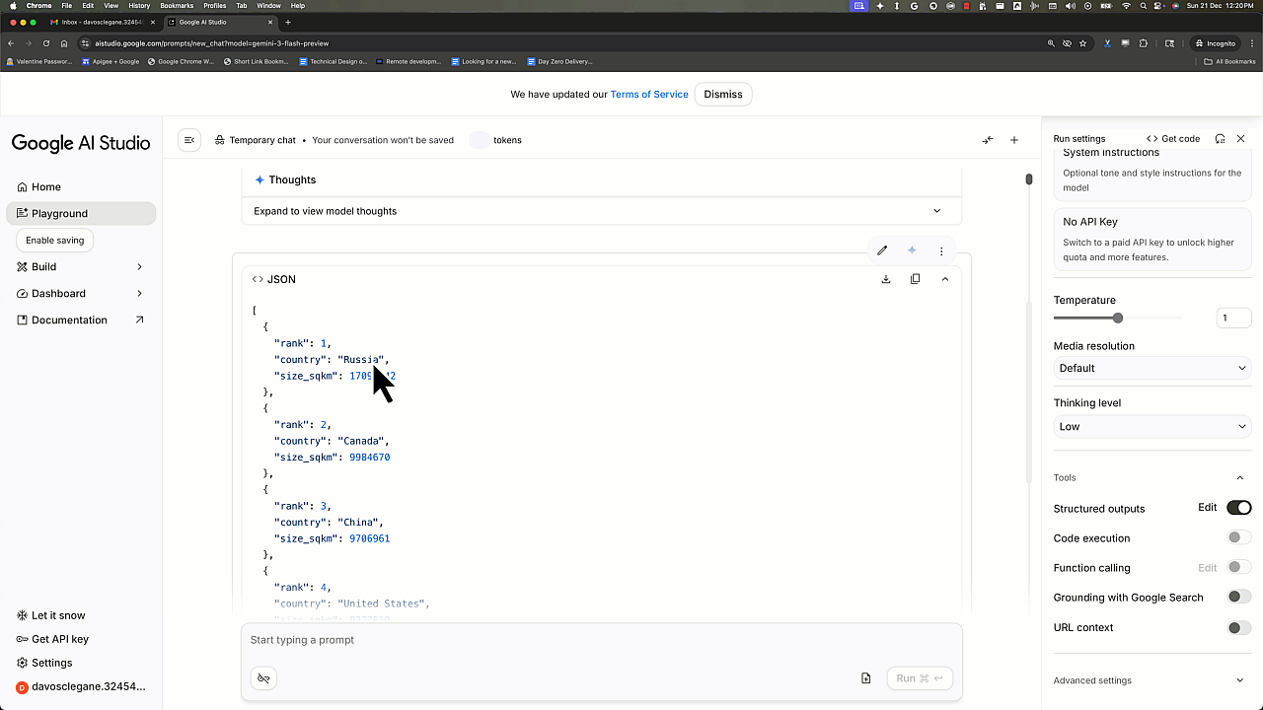Edit the Structured outputs schema
1263x710 pixels.
[1208, 508]
